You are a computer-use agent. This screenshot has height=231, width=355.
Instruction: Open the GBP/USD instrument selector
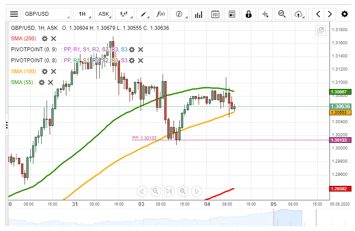tap(47, 14)
